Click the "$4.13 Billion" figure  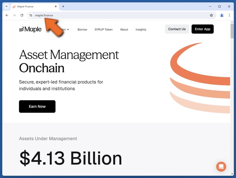pyautogui.click(x=71, y=158)
